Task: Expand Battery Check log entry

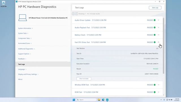Action: (158, 35)
